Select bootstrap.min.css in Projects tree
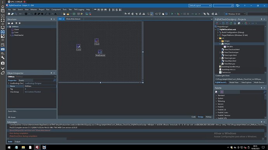268x150 pixels. (228, 70)
